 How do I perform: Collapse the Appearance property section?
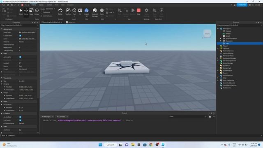tap(2, 29)
